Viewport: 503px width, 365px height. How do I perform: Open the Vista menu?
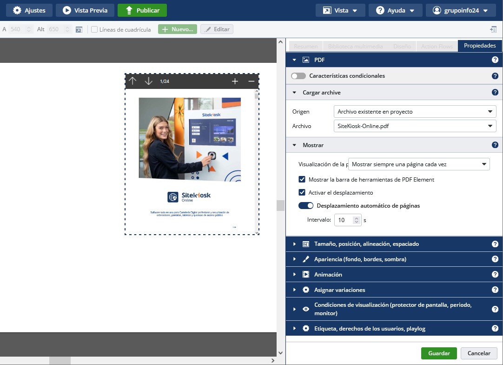tap(341, 10)
